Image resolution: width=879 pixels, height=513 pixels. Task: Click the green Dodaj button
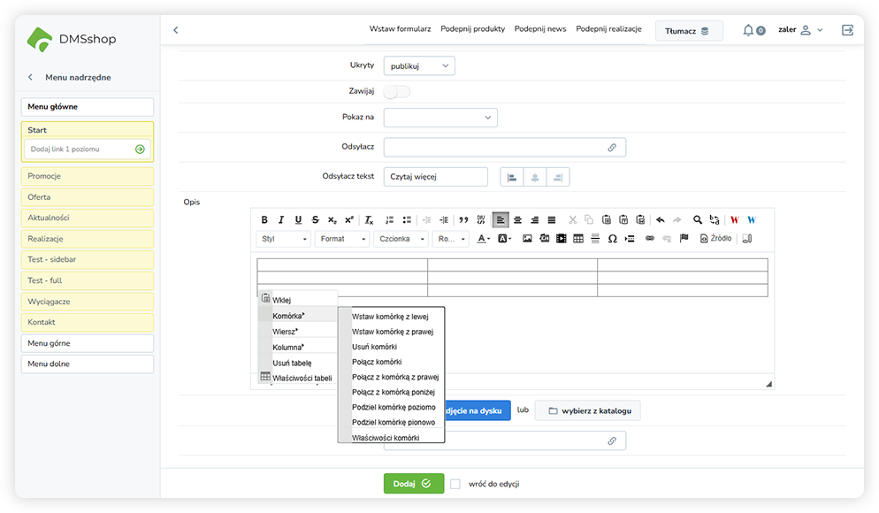(413, 484)
